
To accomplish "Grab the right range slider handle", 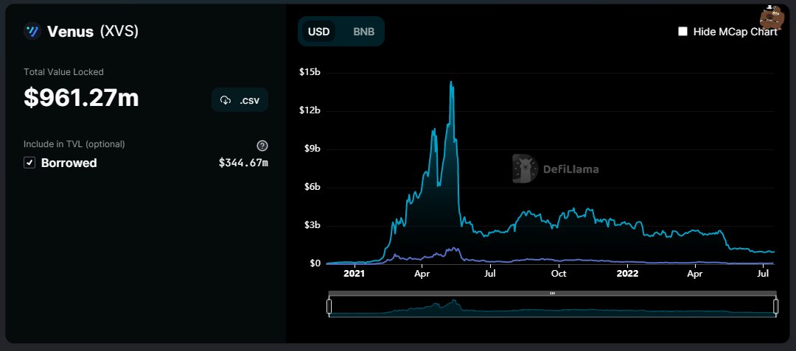I will 775,306.
